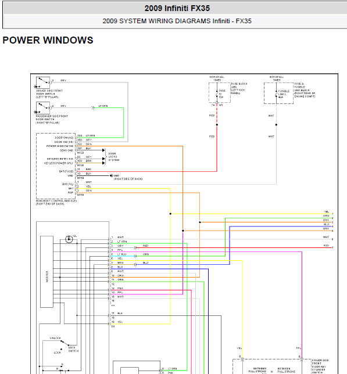Click the fuse 10 10A symbol in fuse block
This screenshot has height=374, width=347.
pyautogui.click(x=217, y=93)
